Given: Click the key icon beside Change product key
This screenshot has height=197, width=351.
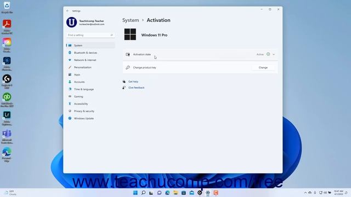Looking at the screenshot, I should (x=128, y=67).
